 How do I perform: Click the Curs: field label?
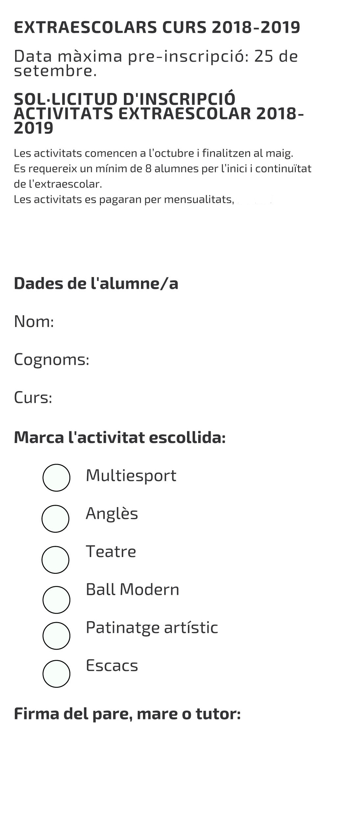click(x=33, y=398)
